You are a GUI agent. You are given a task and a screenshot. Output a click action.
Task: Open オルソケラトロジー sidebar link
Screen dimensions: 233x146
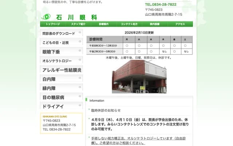click(x=62, y=61)
